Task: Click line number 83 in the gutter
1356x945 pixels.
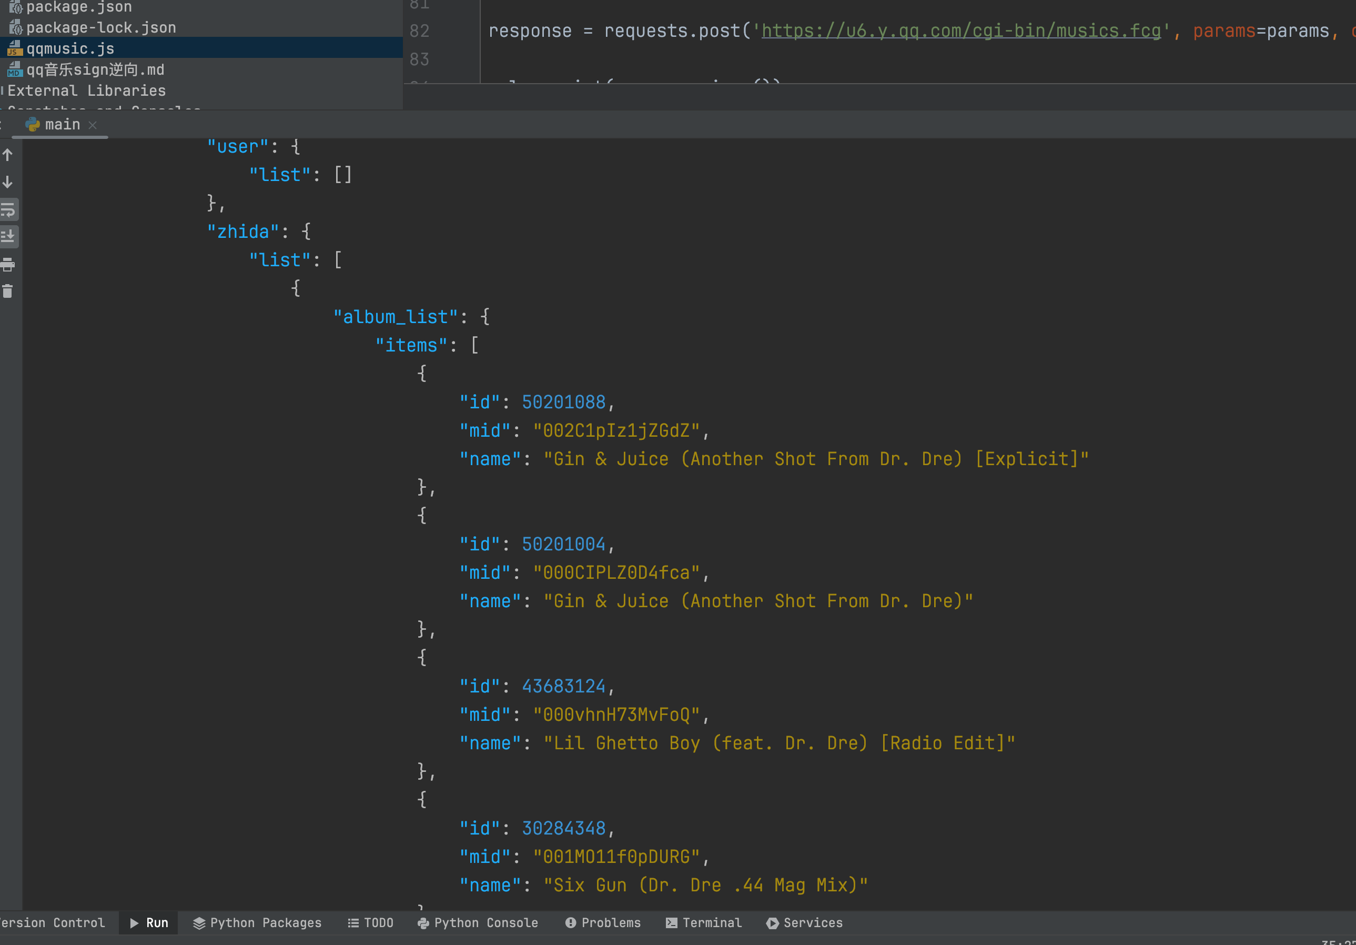Action: point(419,59)
